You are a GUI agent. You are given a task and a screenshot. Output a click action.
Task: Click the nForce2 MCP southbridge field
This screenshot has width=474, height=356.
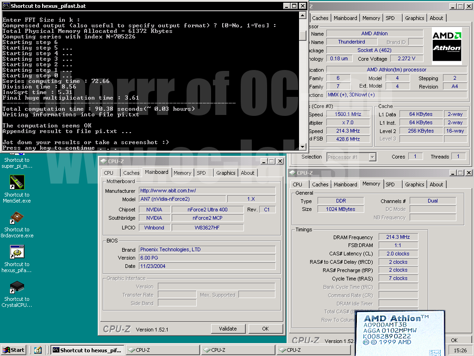coord(207,218)
